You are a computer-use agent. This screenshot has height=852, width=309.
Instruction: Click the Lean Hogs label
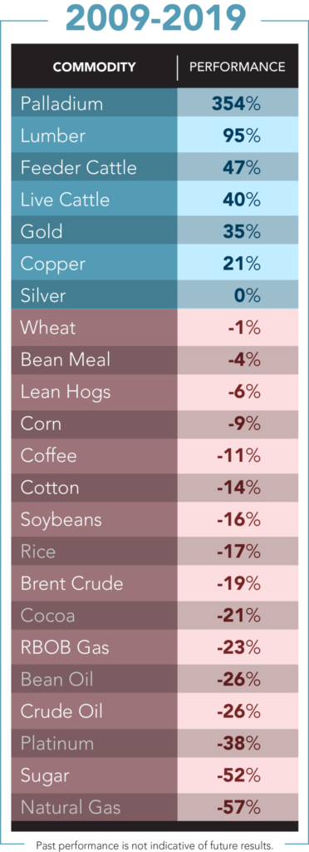tap(65, 391)
